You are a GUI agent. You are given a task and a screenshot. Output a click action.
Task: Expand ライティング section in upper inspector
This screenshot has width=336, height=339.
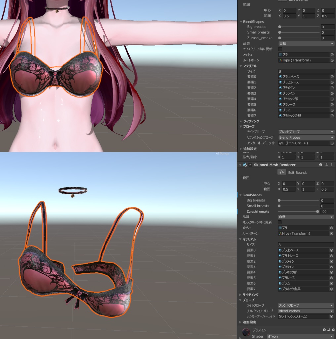coord(241,121)
